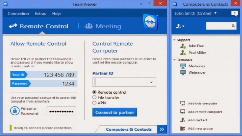The width and height of the screenshot is (242, 136).
Task: Minimize the TeamViewer window
Action: click(141, 4)
